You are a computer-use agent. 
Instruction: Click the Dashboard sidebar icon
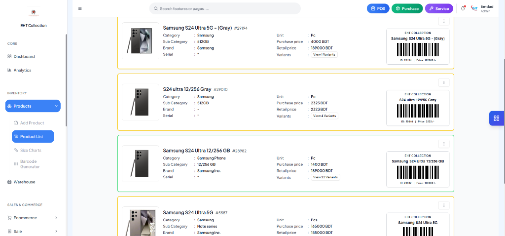click(x=9, y=56)
